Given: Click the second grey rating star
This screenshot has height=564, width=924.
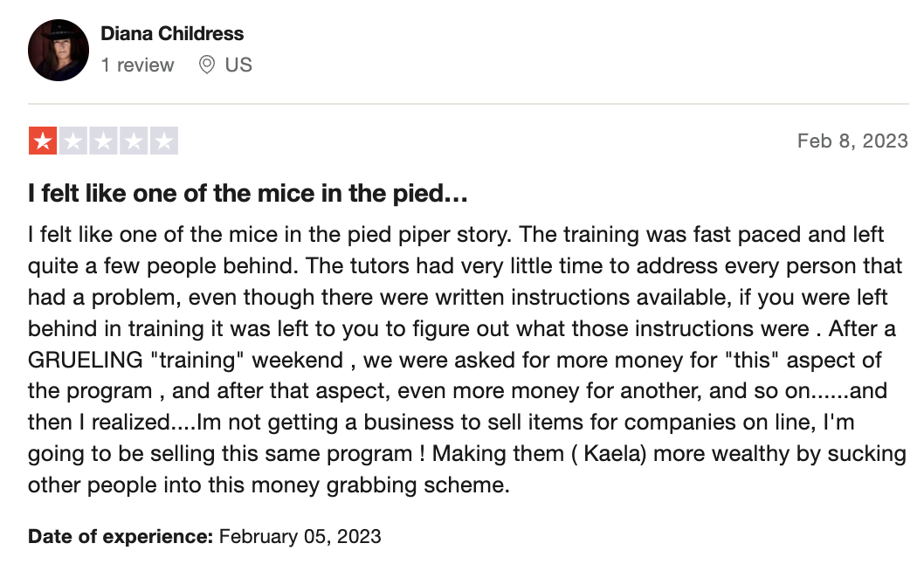Looking at the screenshot, I should pos(73,141).
